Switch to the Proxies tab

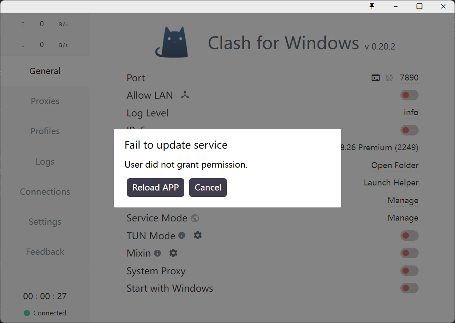45,101
